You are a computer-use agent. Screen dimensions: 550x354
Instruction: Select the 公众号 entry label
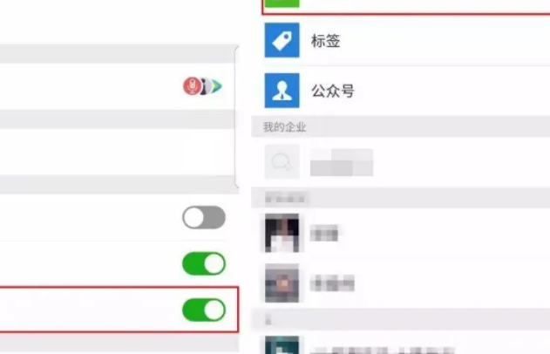pos(332,91)
